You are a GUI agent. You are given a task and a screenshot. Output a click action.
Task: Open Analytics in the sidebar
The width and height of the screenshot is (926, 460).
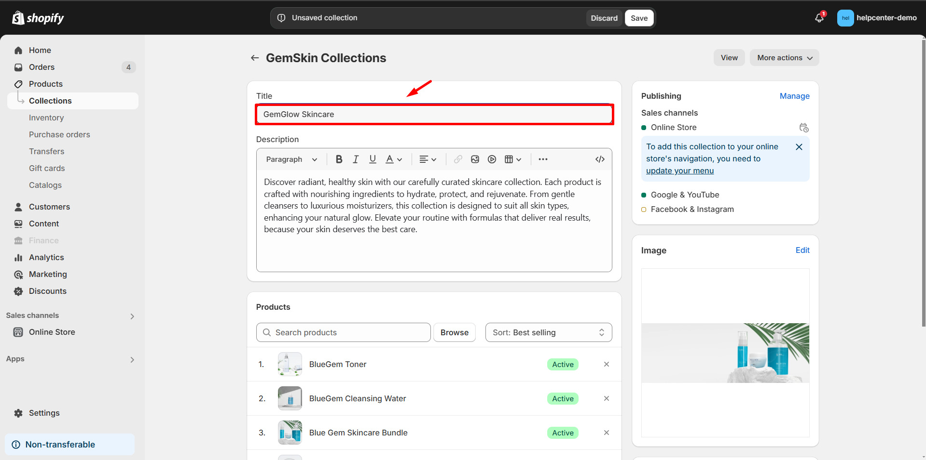46,258
